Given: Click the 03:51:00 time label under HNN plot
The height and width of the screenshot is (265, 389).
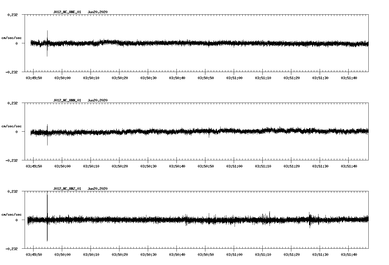Looking at the screenshot, I should click(x=234, y=166).
